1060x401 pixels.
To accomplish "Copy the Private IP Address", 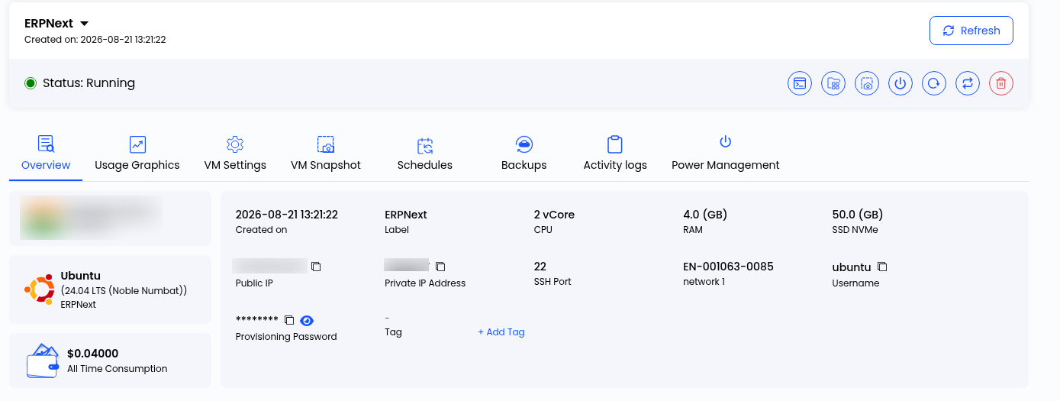I will 440,267.
